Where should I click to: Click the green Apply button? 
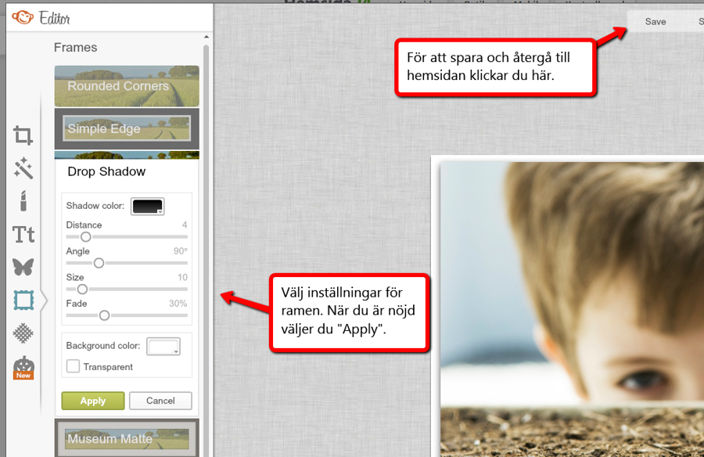93,401
